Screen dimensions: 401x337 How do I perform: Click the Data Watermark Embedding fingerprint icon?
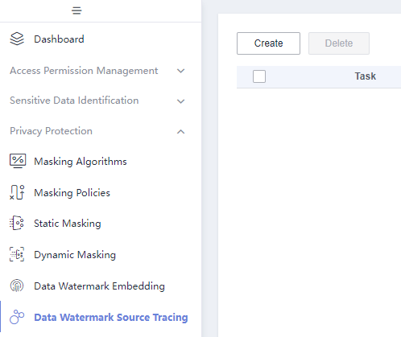pyautogui.click(x=17, y=286)
